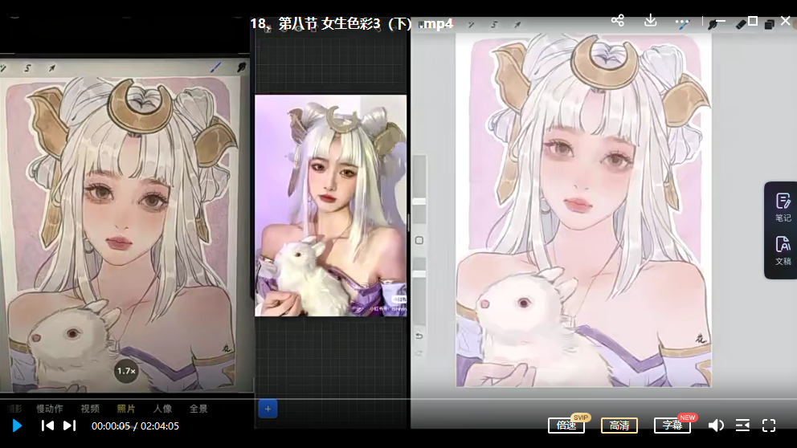The height and width of the screenshot is (448, 797).
Task: Select the brush tool in left canvas
Action: (215, 67)
